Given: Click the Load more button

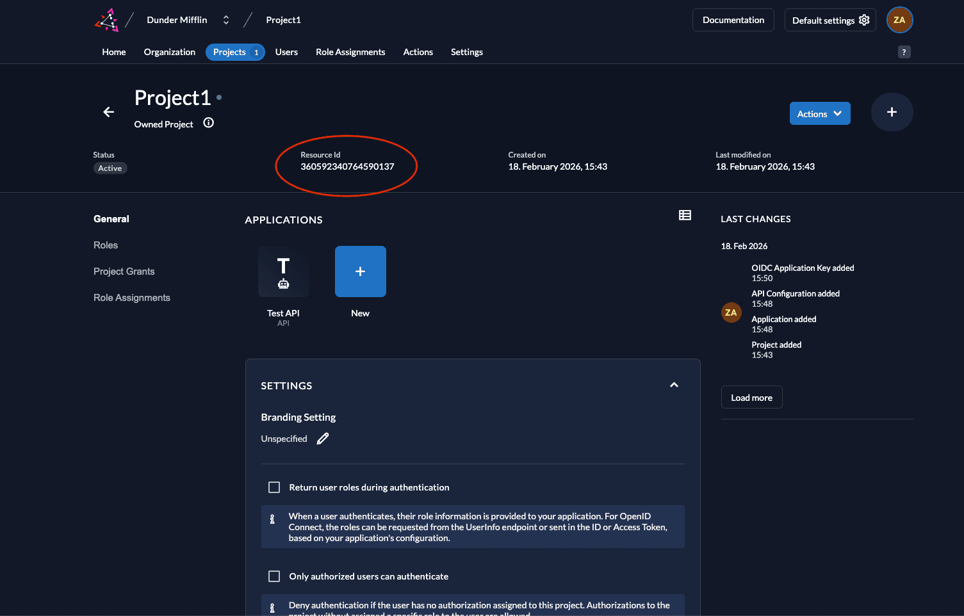Looking at the screenshot, I should click(x=751, y=398).
